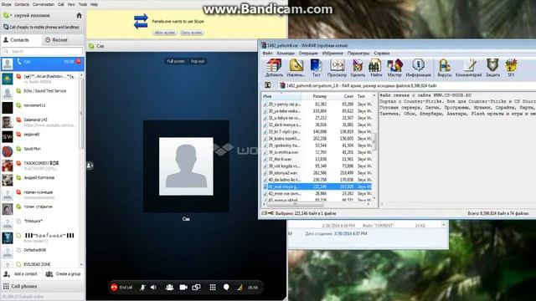The image size is (536, 301).
Task: Open the dial pad in call bar
Action: [213, 288]
